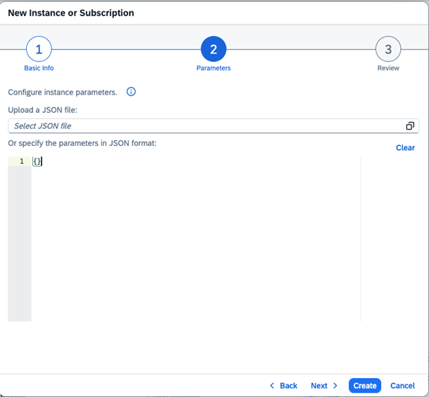The width and height of the screenshot is (429, 397).
Task: Click the New Instance or Subscription title
Action: (70, 13)
